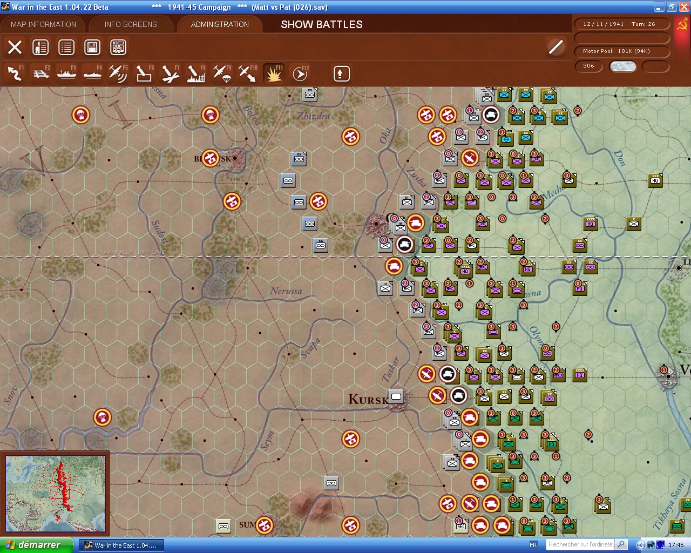
Task: Open the démarrer Start menu
Action: 36,545
